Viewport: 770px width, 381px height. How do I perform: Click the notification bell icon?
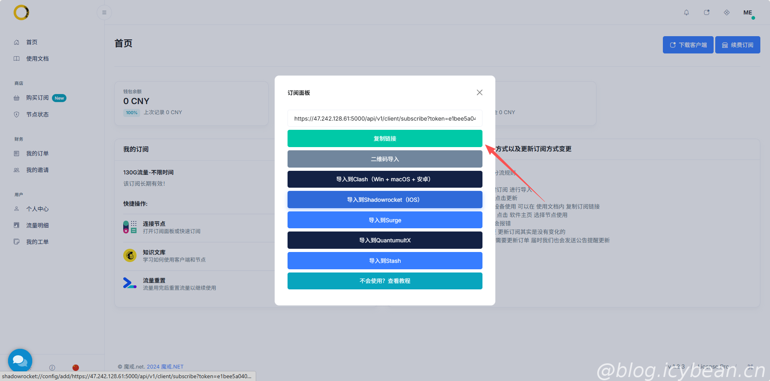pyautogui.click(x=686, y=12)
